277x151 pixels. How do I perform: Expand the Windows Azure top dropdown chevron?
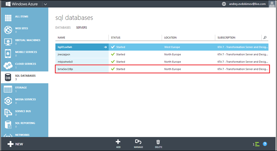(45, 4)
